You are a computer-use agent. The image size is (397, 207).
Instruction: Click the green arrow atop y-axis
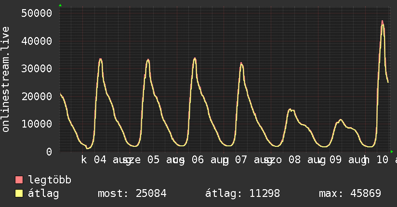60,5
